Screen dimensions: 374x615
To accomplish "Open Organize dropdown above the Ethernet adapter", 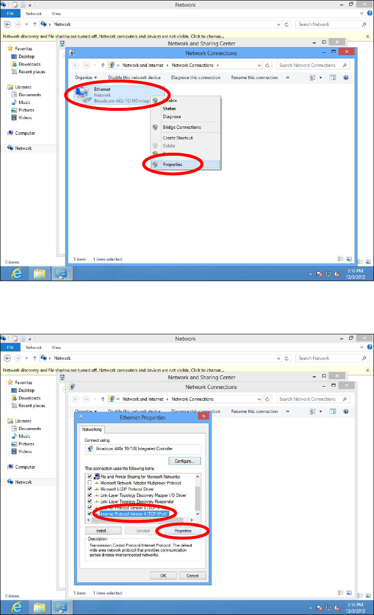I will click(x=86, y=78).
